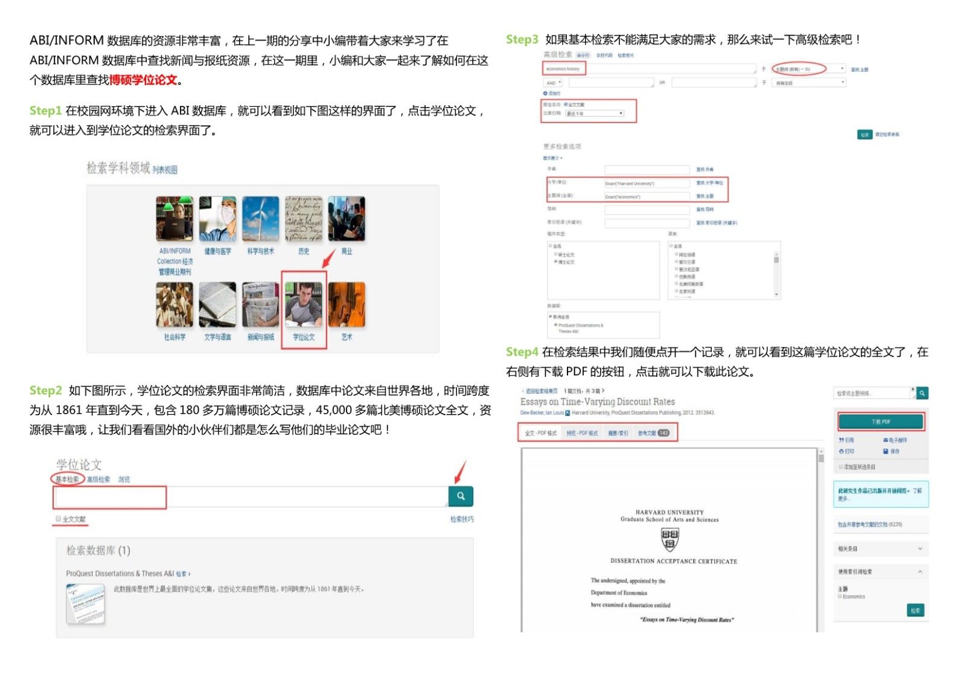The width and height of the screenshot is (966, 683).
Task: Toggle the 硕士论文 checkbox
Action: click(555, 254)
